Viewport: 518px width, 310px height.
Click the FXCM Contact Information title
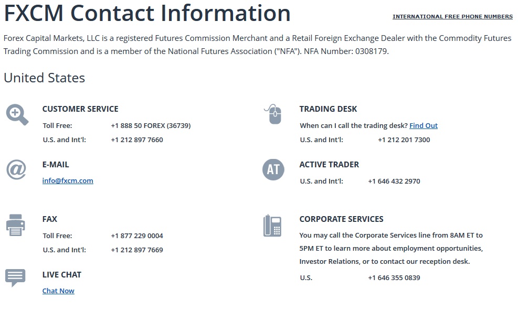click(x=147, y=13)
